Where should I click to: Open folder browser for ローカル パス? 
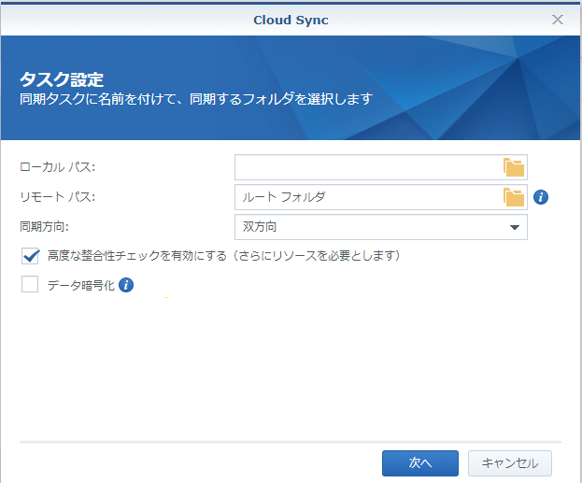[514, 167]
